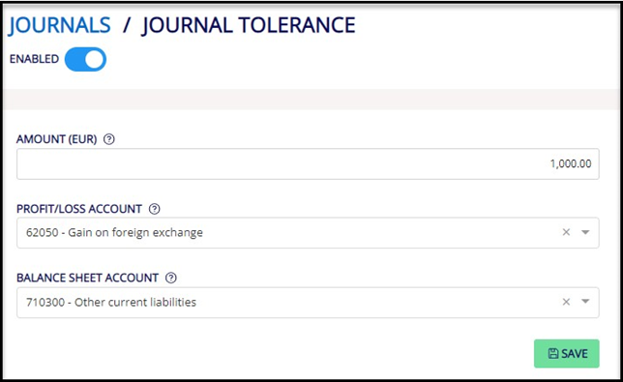Clear the Other current liabilities selection
Viewport: 623px width, 382px height.
[x=566, y=302]
